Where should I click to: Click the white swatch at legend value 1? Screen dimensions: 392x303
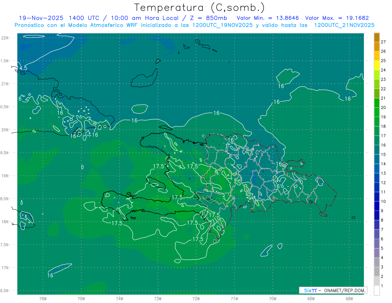pos(377,290)
